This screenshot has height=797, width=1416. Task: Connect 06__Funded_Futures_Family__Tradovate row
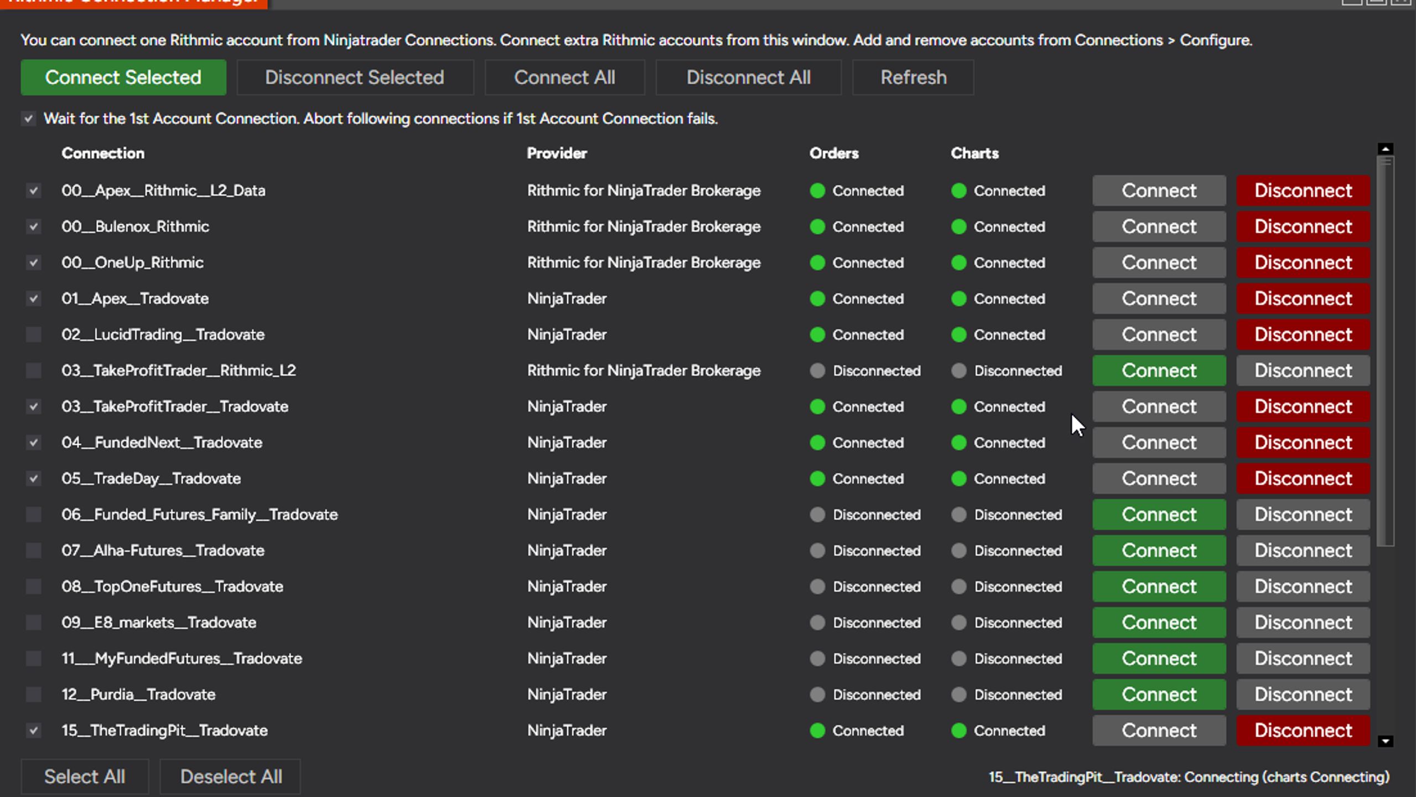pos(1159,514)
